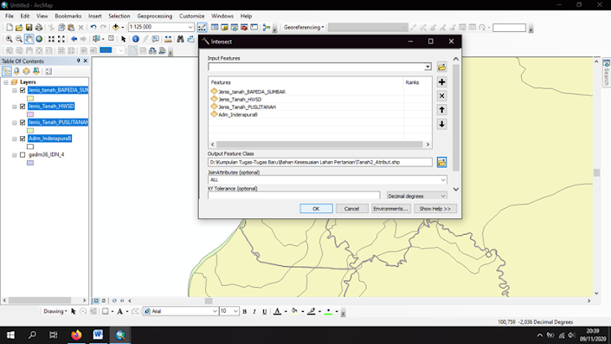Click OK in the Intersect dialog
Image resolution: width=611 pixels, height=344 pixels.
316,209
